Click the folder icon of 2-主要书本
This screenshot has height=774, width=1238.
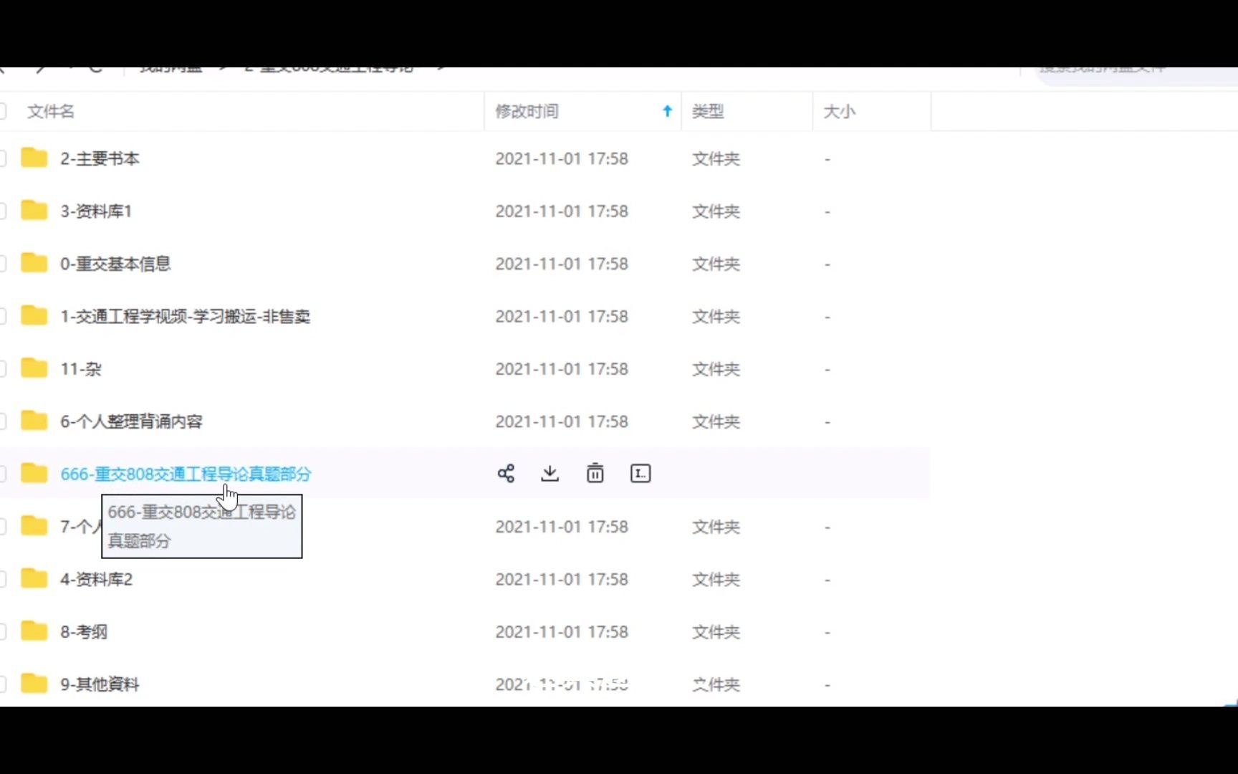34,158
